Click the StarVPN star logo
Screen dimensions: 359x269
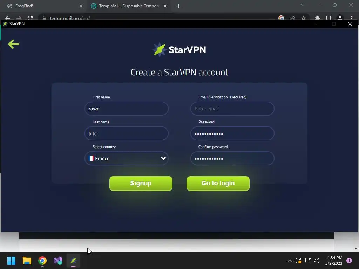[x=160, y=50]
